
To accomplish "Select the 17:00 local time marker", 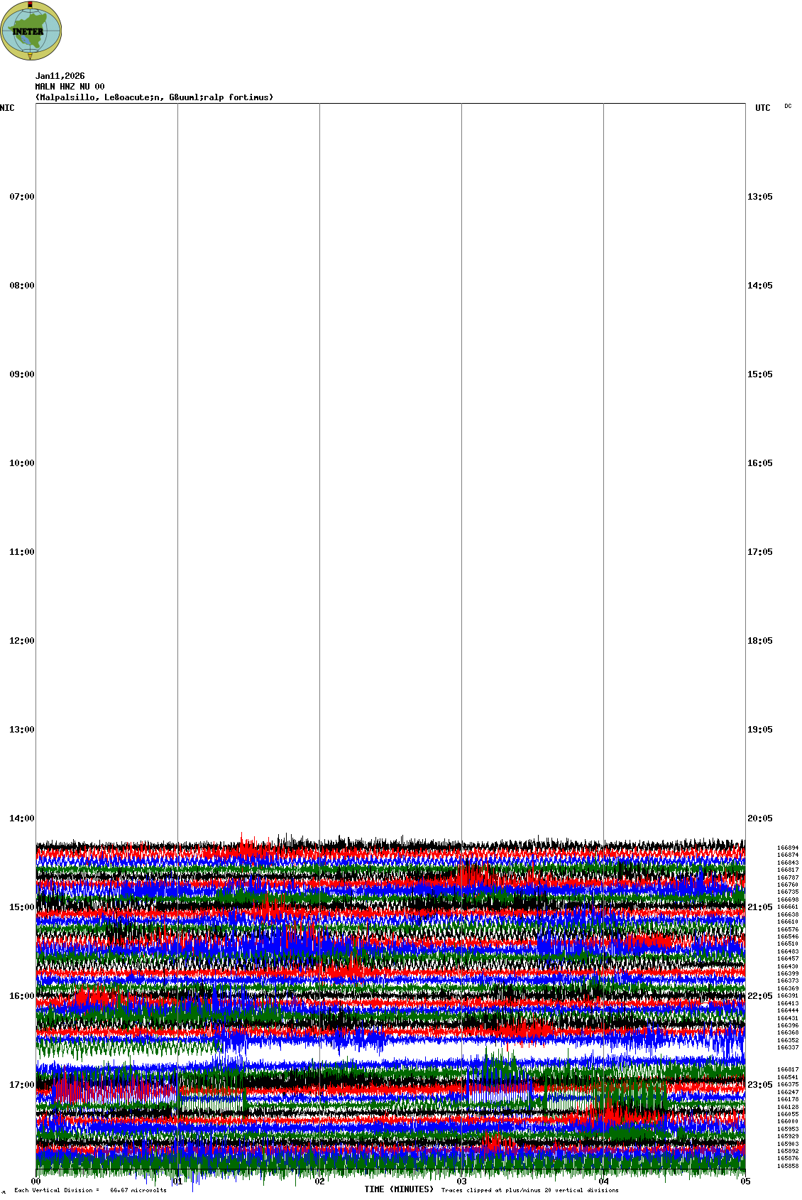I will (x=21, y=1085).
